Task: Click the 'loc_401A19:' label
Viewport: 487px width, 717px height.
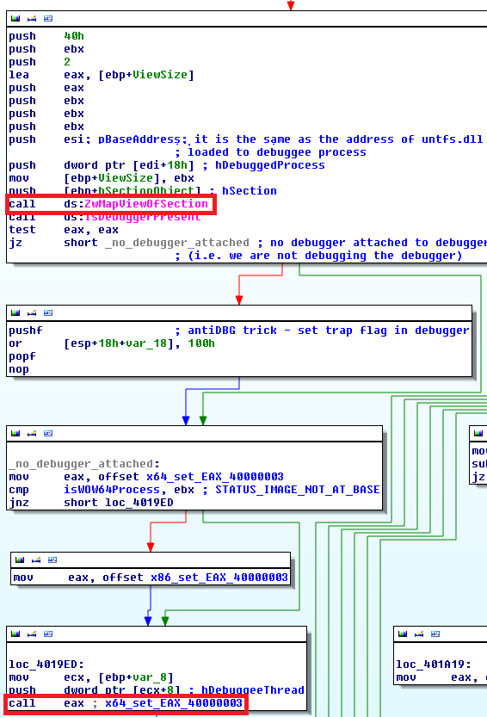Action: pos(434,664)
